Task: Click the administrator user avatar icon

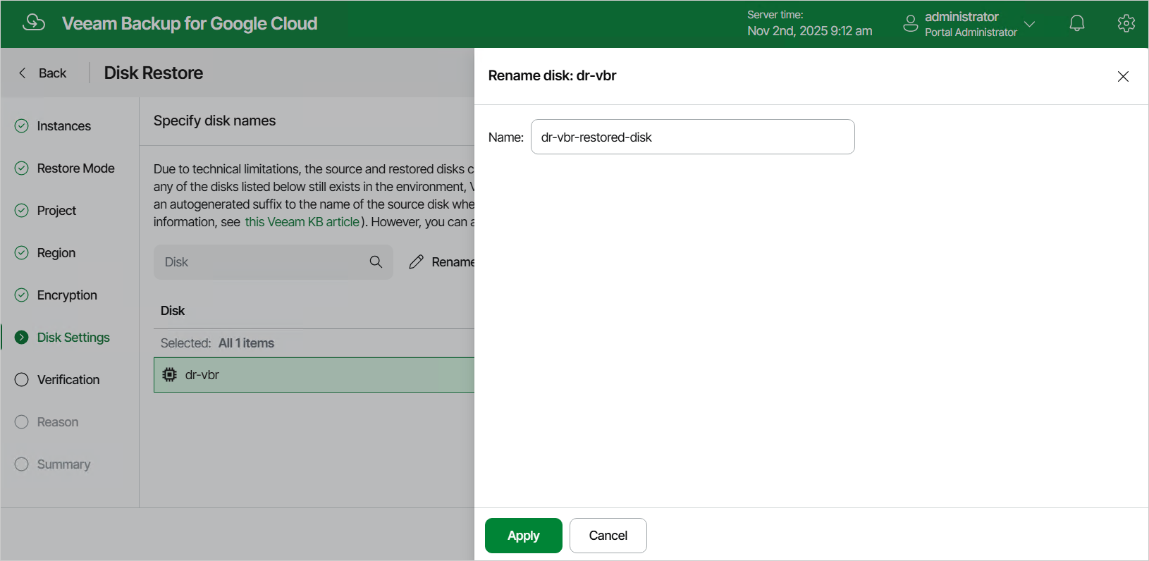Action: (x=911, y=23)
